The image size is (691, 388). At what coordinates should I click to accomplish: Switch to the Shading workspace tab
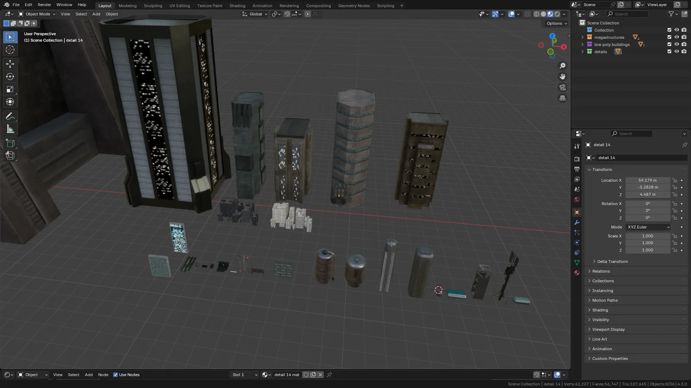(237, 6)
